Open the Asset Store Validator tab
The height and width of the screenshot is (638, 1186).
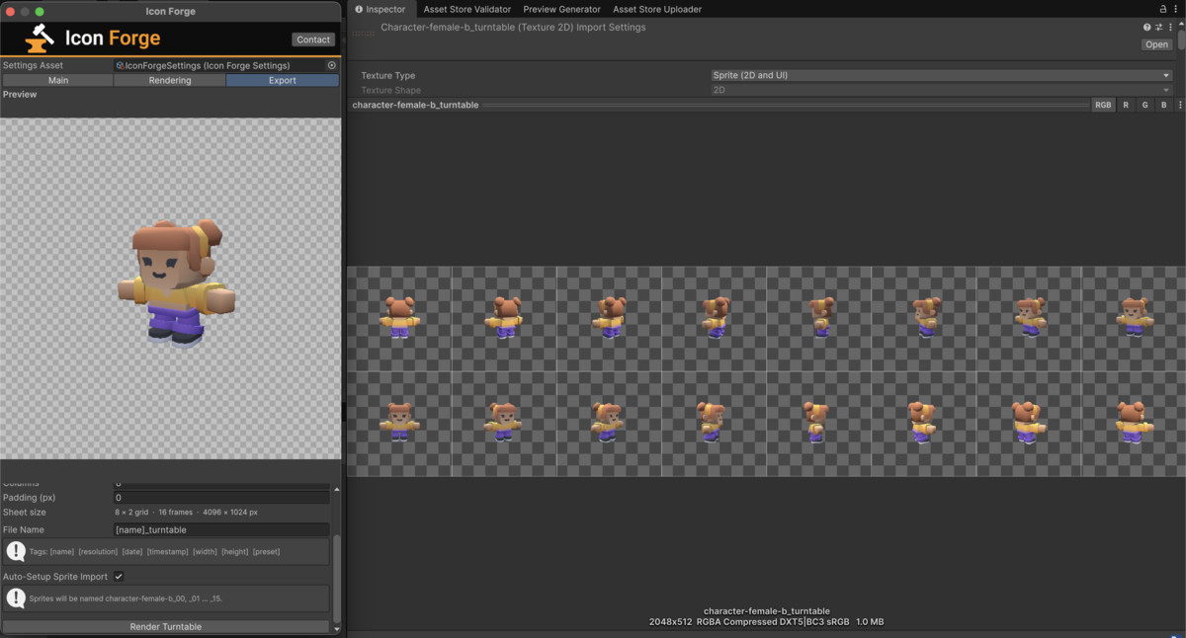coord(466,9)
